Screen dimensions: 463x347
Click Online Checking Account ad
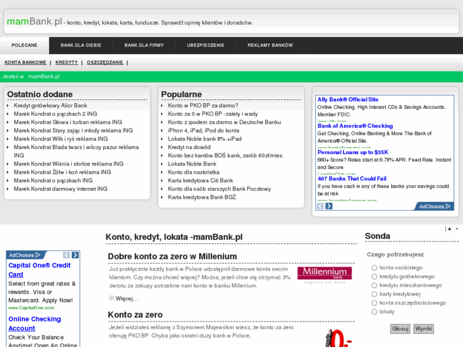click(x=35, y=323)
